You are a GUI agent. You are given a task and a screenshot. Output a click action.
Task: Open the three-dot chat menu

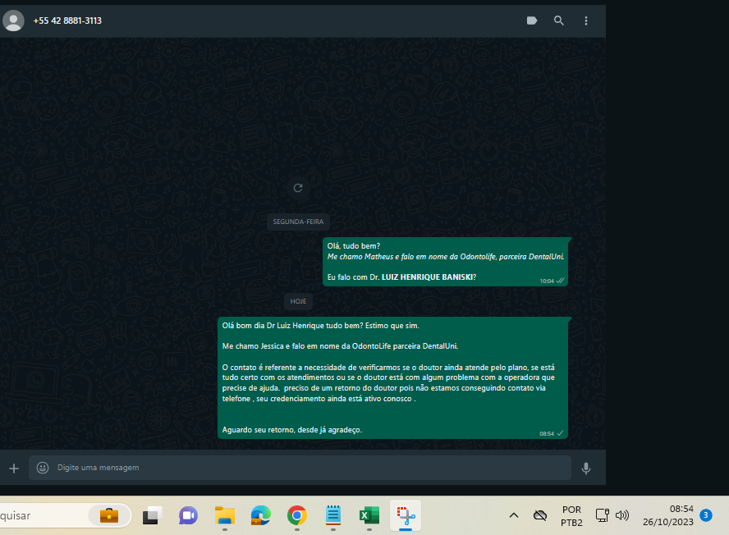(x=586, y=21)
